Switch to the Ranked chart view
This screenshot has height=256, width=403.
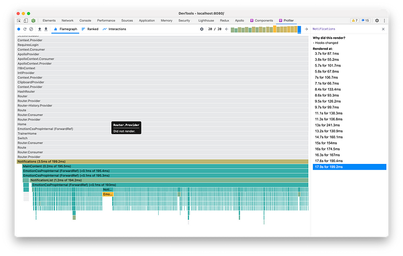[90, 29]
